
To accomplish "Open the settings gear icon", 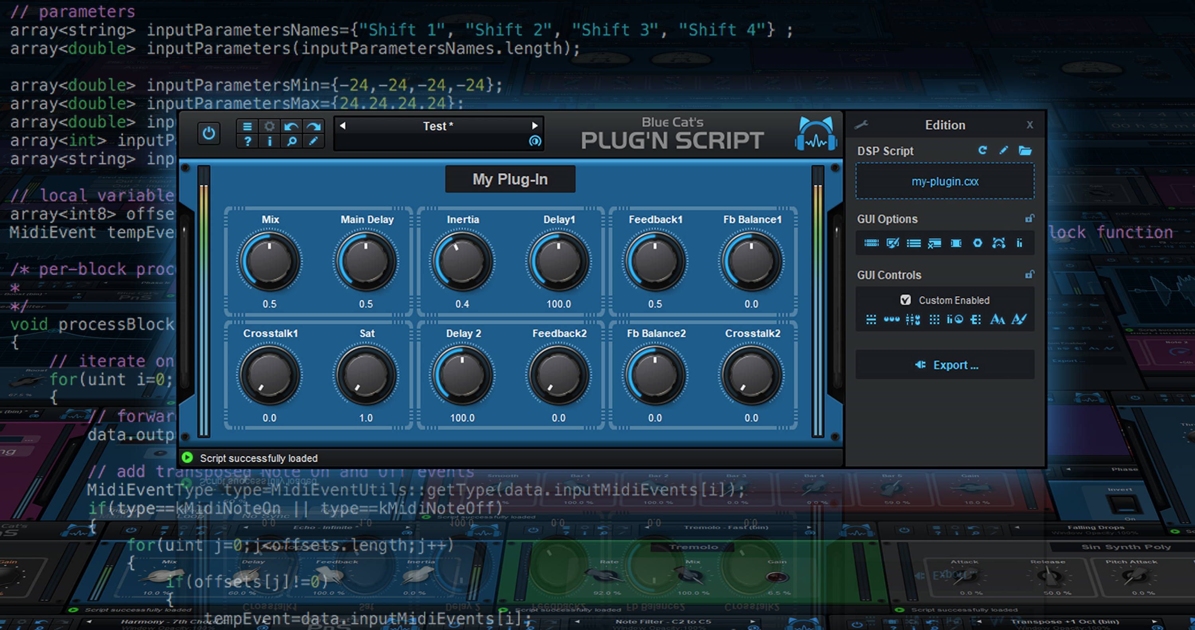I will pyautogui.click(x=270, y=126).
